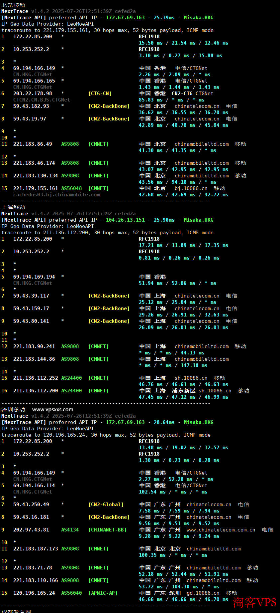Select the AS4134 ASN label

point(70,530)
